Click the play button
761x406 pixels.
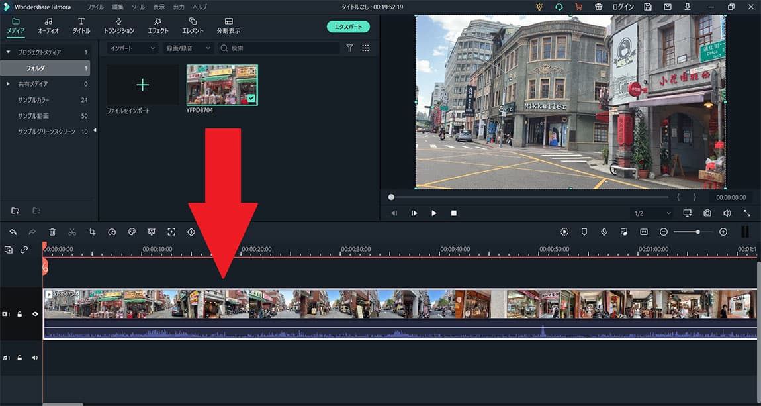coord(434,213)
